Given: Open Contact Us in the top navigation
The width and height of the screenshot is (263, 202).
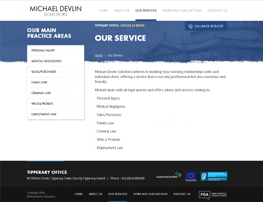Looking at the screenshot, I should coord(217,11).
